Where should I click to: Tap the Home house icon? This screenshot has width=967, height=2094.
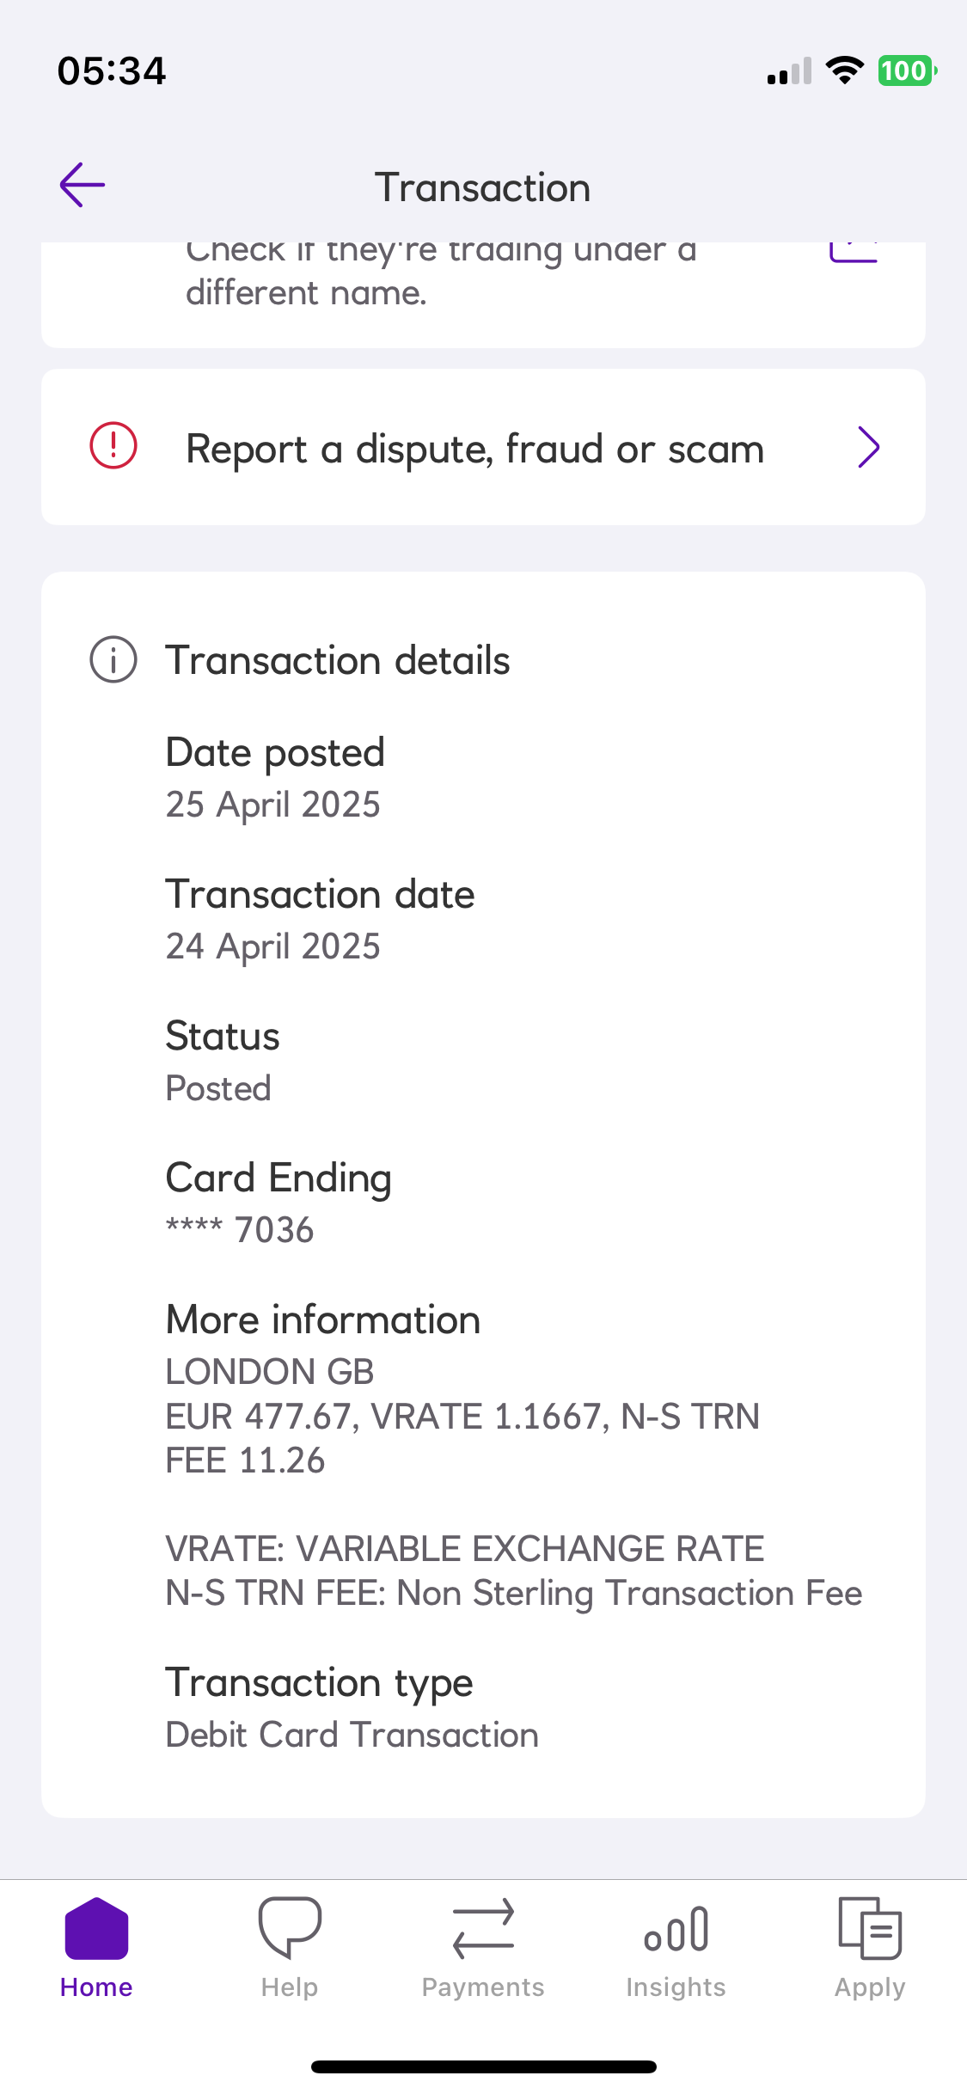[96, 1928]
